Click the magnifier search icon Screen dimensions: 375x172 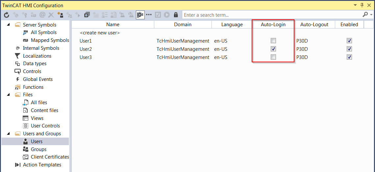click(365, 15)
